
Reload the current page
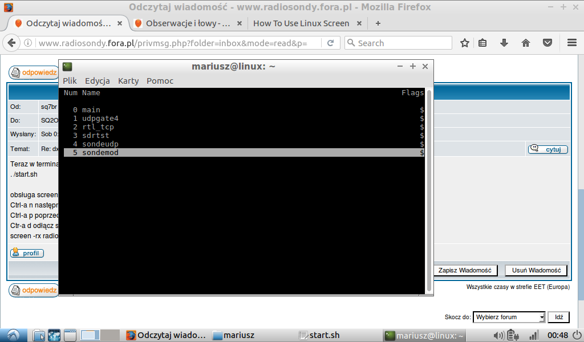[x=330, y=43]
